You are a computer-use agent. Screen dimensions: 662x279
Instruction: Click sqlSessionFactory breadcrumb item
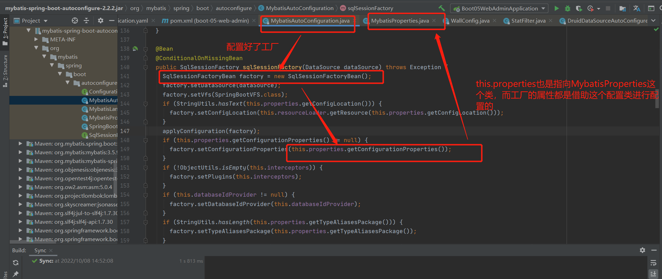(367, 8)
